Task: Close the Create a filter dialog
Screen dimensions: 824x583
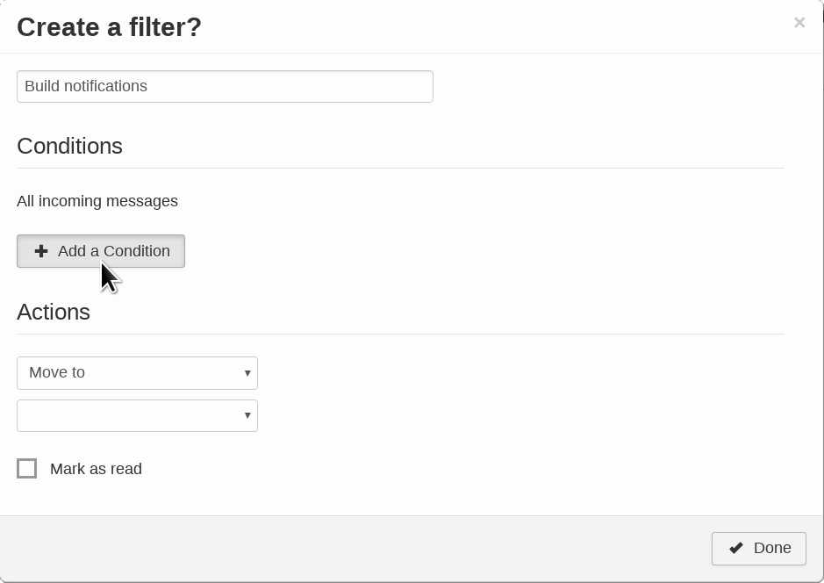Action: point(799,23)
